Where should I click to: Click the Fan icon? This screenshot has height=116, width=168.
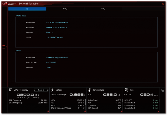point(126,90)
